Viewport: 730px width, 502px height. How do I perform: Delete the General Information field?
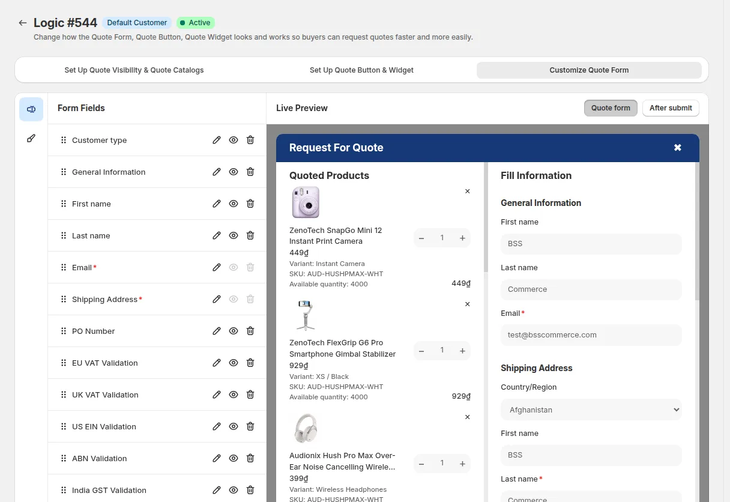[x=250, y=172]
